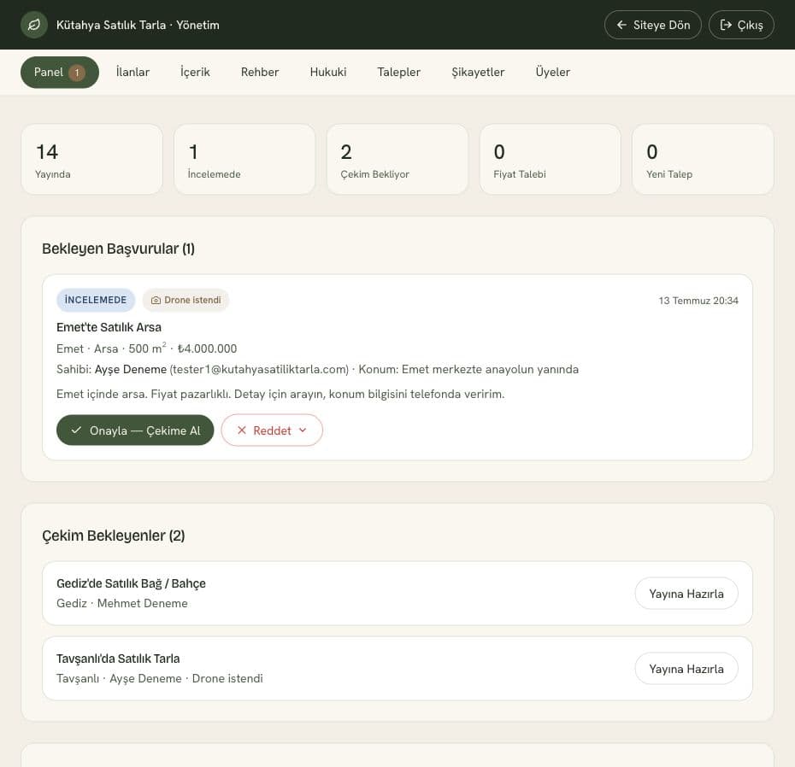Screen dimensions: 795x767
Task: Click Yayına Hazırla for Tavşanlı'da Satılık Tarla
Action: (686, 669)
